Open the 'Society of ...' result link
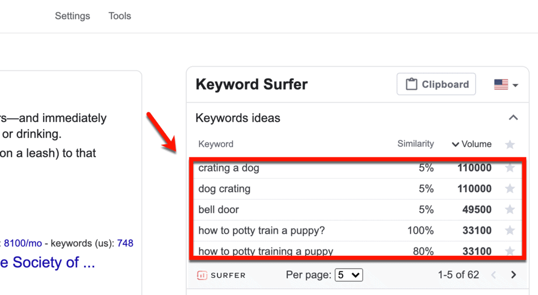The image size is (538, 295). (47, 262)
